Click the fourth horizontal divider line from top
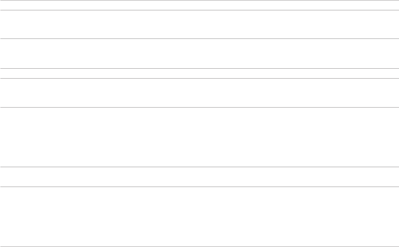 point(199,69)
